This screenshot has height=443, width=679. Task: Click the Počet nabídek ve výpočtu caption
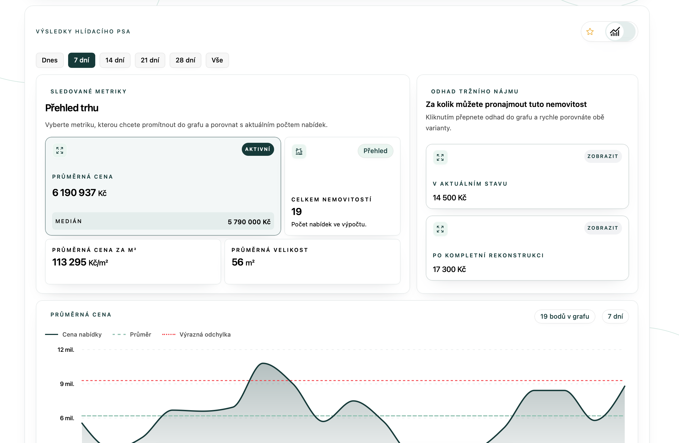pos(329,224)
